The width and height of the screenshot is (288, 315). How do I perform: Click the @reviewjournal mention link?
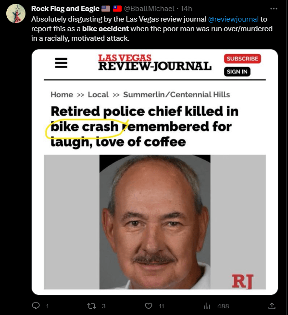(x=233, y=19)
